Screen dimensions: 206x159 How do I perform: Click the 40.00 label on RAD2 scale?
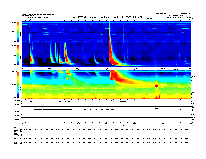click(x=14, y=22)
